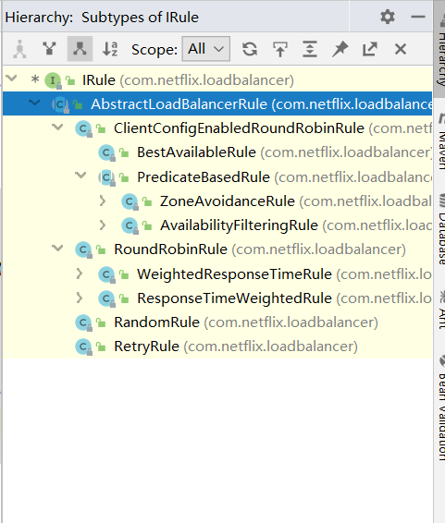Open the Hierarchy side tab
This screenshot has height=523, width=445.
pyautogui.click(x=440, y=50)
